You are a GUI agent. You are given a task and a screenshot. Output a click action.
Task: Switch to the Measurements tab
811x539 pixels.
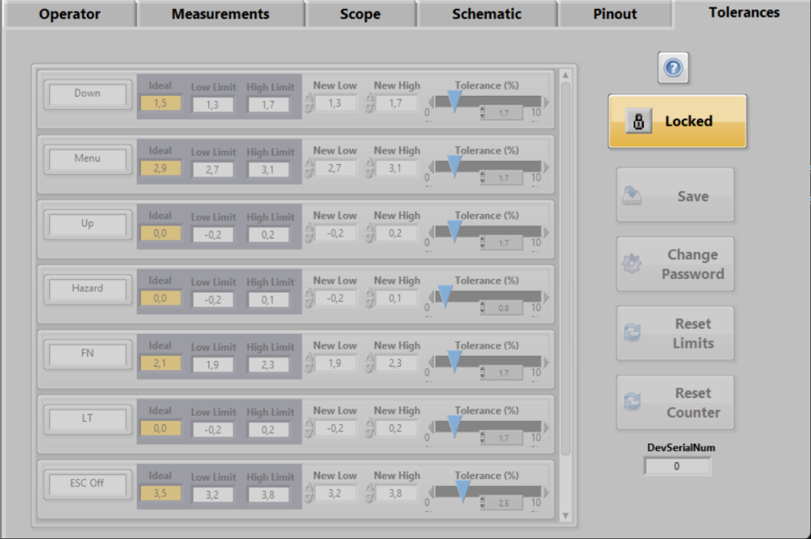coord(220,14)
